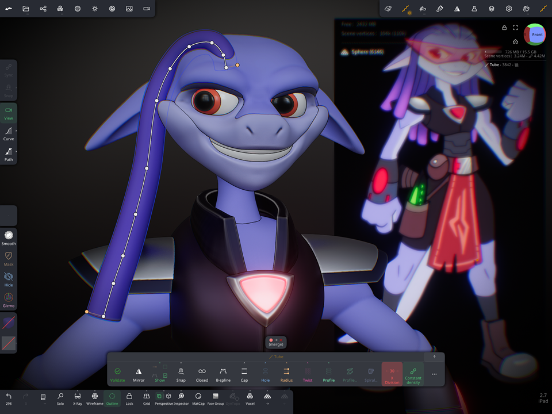Toggle Wireframe display
The height and width of the screenshot is (414, 552).
tap(95, 399)
